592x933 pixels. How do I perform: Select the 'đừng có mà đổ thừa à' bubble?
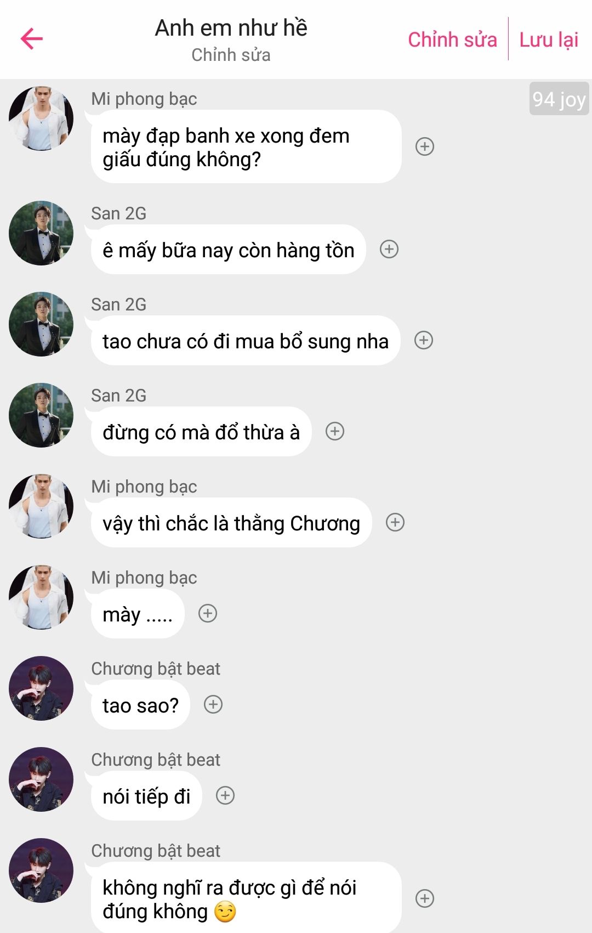[x=201, y=431]
